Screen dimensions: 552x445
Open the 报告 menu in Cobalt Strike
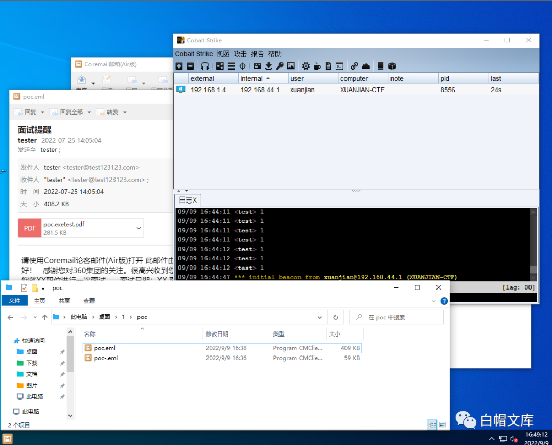click(x=257, y=54)
